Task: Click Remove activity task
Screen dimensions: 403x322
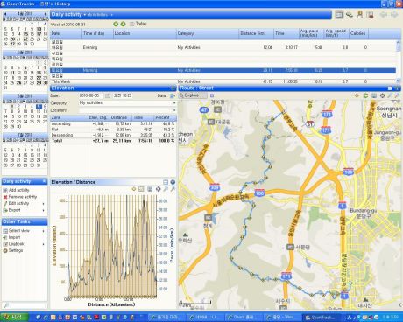Action: [20, 197]
